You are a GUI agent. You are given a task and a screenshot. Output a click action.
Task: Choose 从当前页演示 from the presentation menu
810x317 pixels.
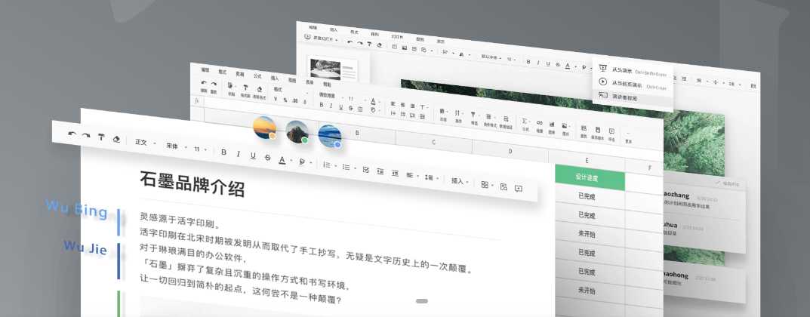pyautogui.click(x=633, y=83)
